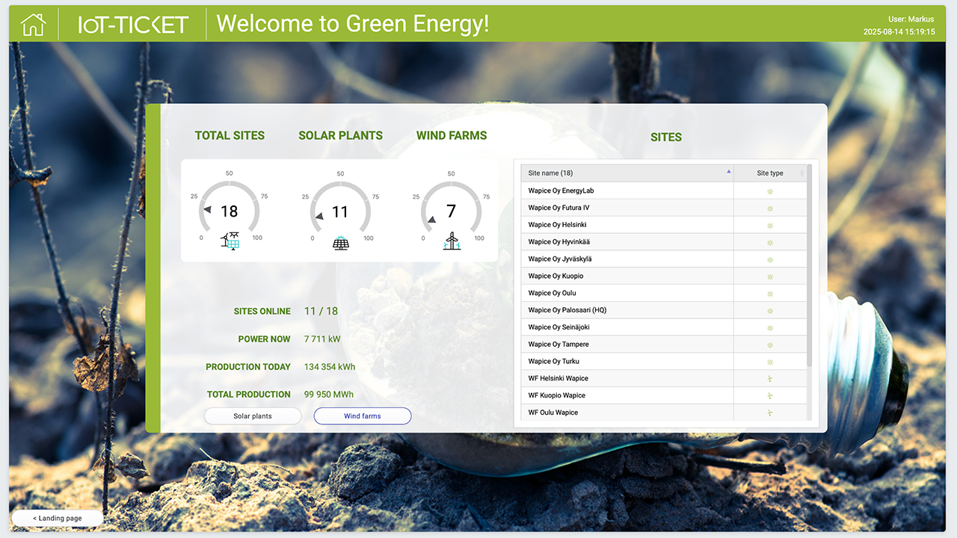
Task: Select the Wapice Oy Helsinki site name
Action: [557, 226]
